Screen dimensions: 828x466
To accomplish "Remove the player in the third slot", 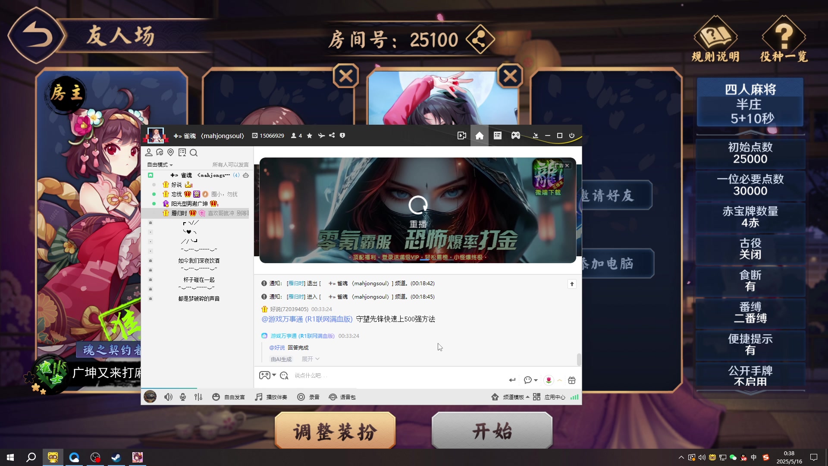I will [510, 76].
